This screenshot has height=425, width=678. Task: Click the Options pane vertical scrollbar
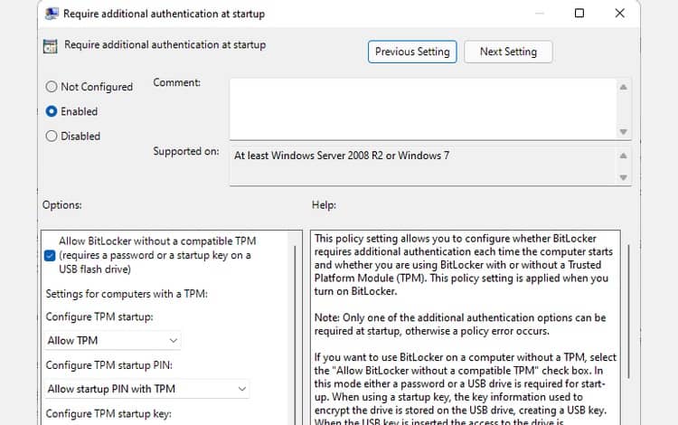point(296,335)
